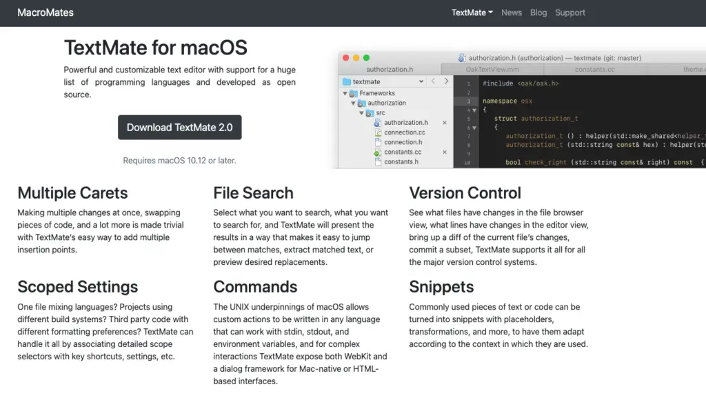This screenshot has width=706, height=398.
Task: Click the 'Scoped Settings' heading
Action: pos(77,287)
